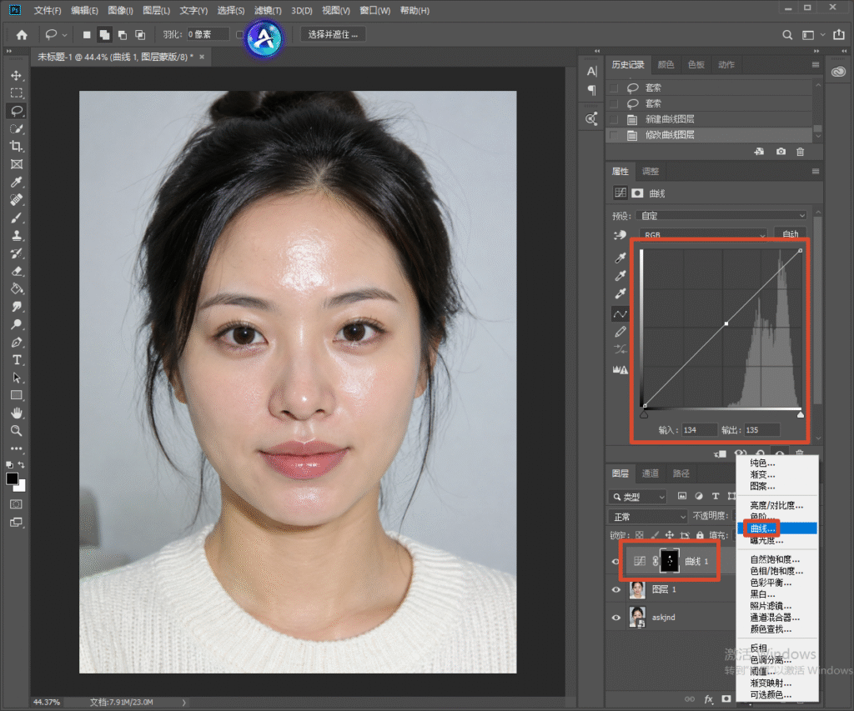
Task: Expand the status bar document info arrow
Action: point(184,703)
